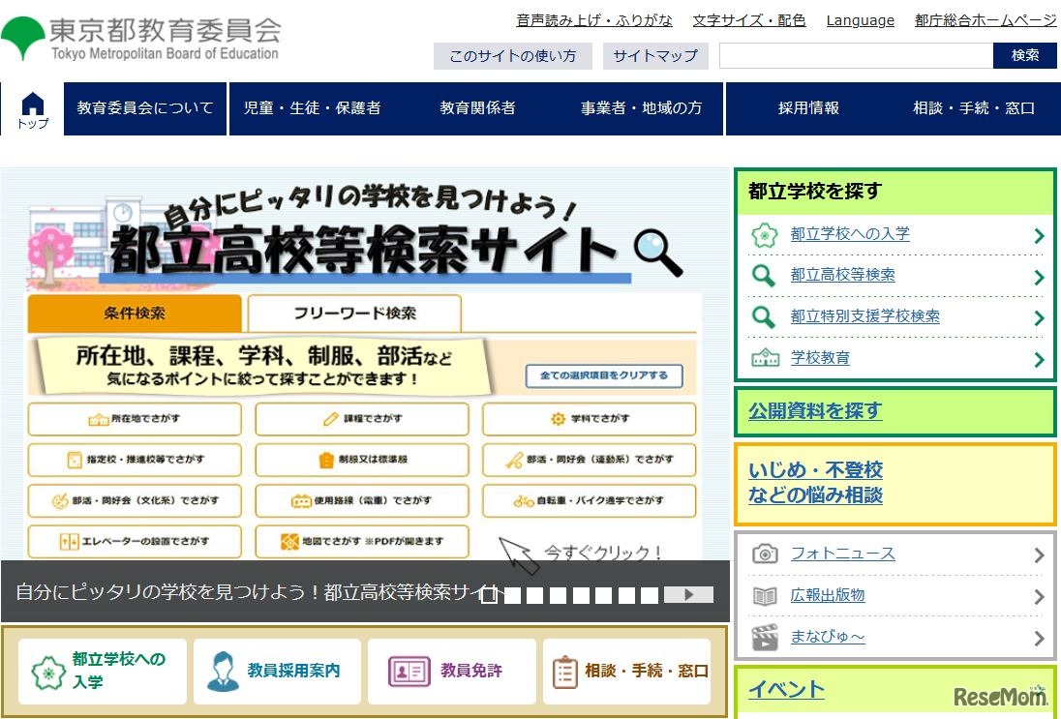Select the clapperboard icon for まなびゅ～
1061x719 pixels.
[x=766, y=637]
